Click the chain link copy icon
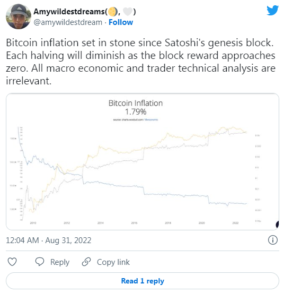This screenshot has width=284, height=293. [x=86, y=262]
